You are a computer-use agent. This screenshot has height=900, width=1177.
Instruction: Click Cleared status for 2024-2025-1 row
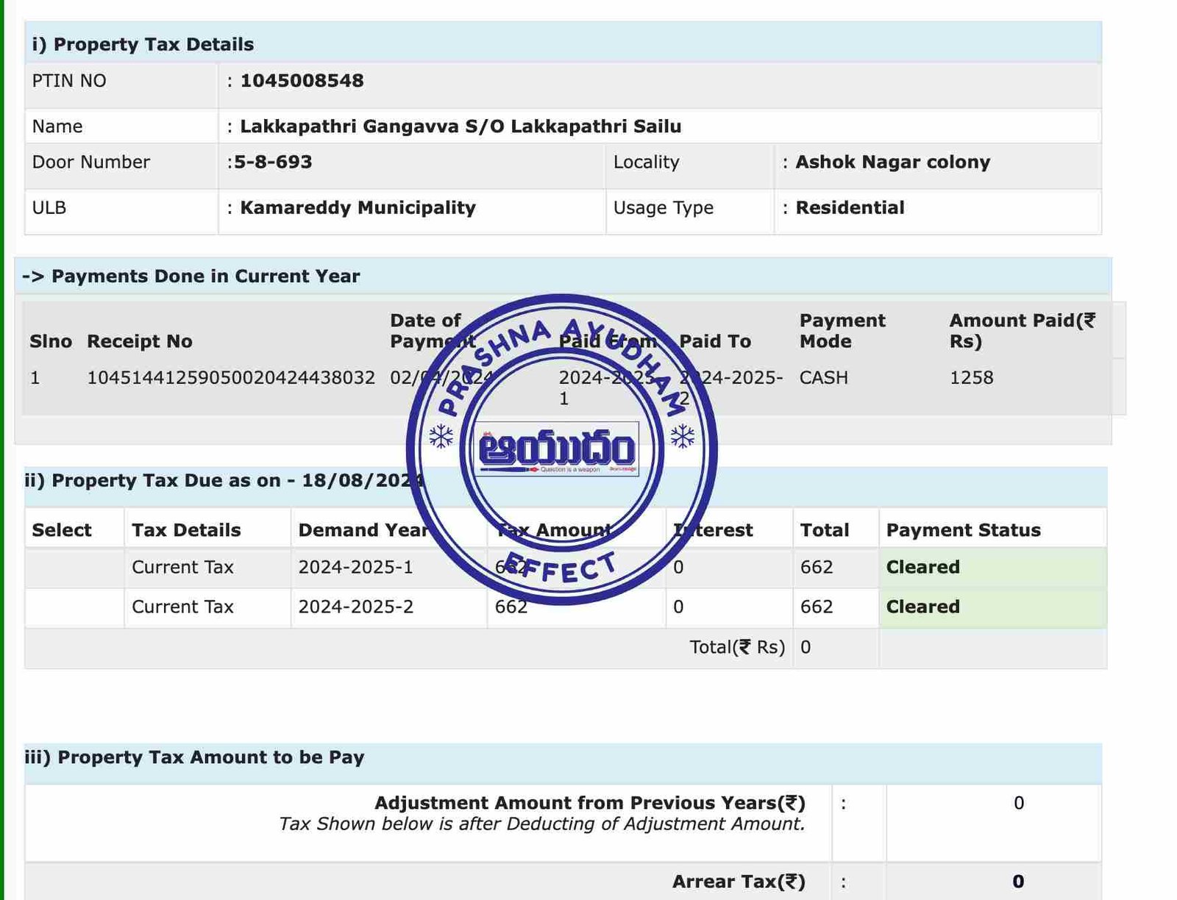(x=922, y=567)
